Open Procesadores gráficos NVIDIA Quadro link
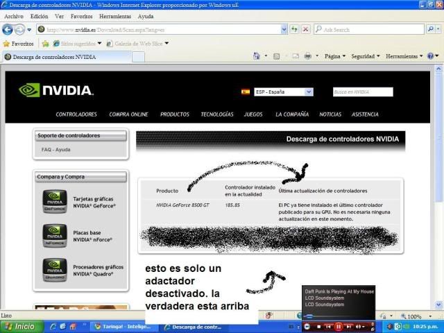This screenshot has height=333, width=444. pos(99,271)
